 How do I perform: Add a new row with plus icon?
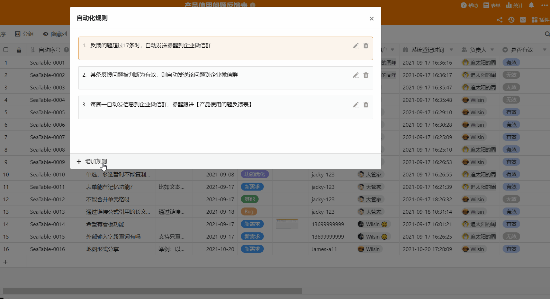point(5,262)
